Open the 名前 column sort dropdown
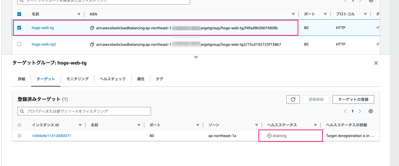The height and width of the screenshot is (166, 399). (x=79, y=14)
